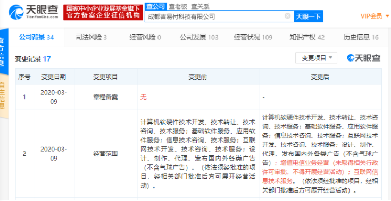Click the 经营范围 cell in row 2

click(x=105, y=154)
